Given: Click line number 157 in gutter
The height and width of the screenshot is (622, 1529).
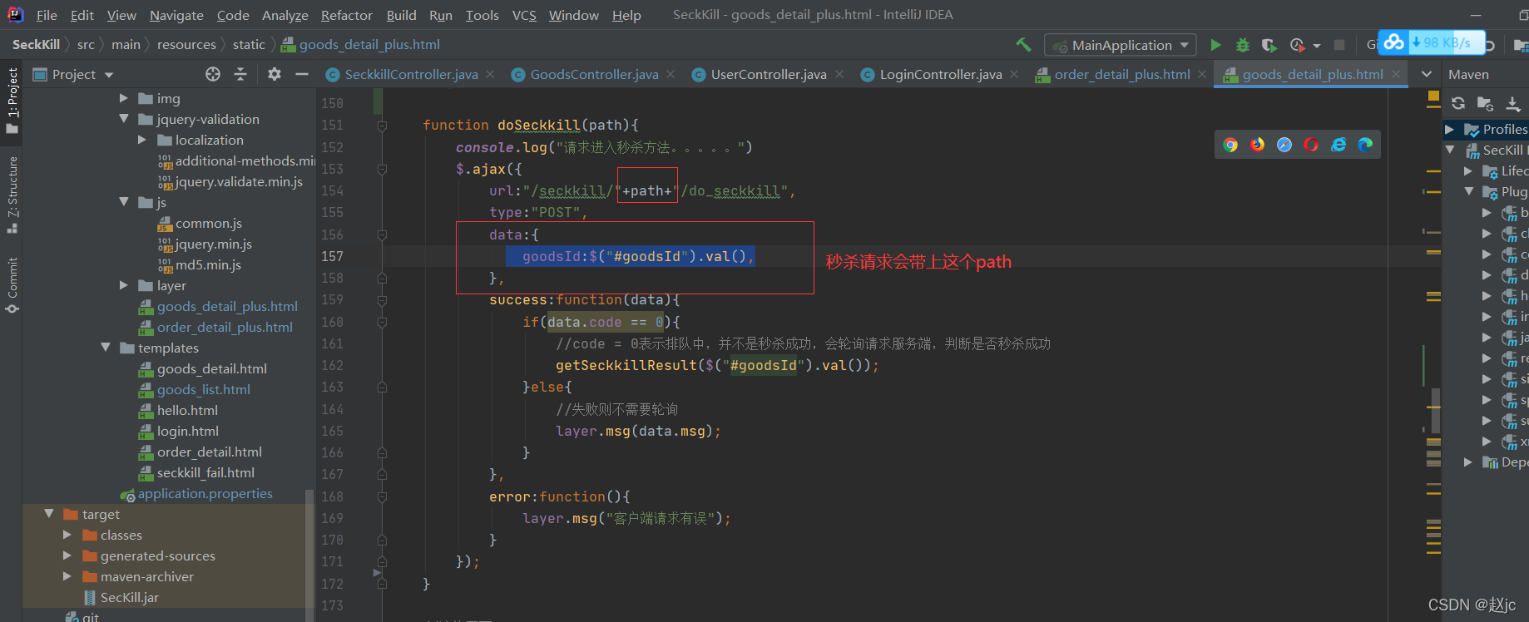Looking at the screenshot, I should pos(332,256).
